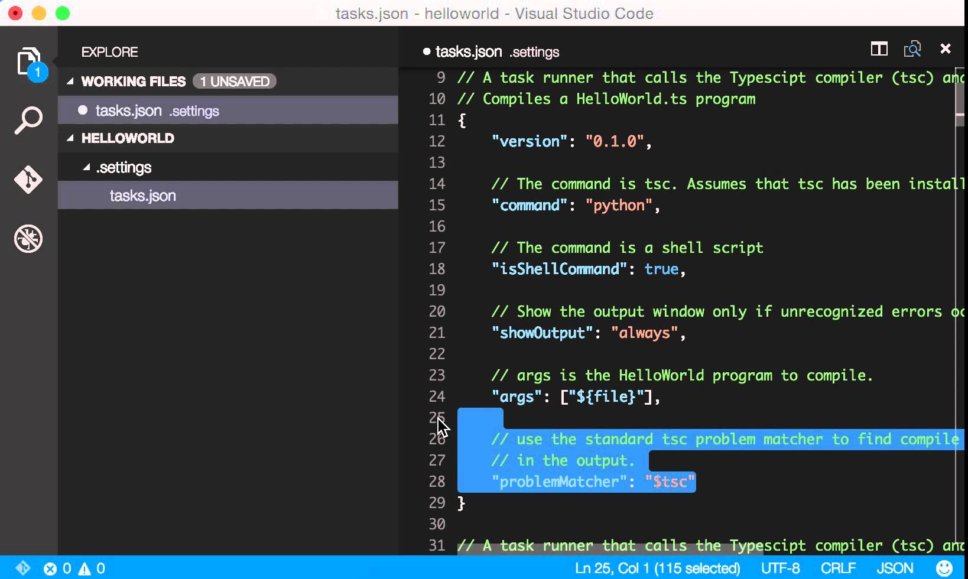Viewport: 968px width, 579px height.
Task: Open the Explorer view icon
Action: coord(28,63)
